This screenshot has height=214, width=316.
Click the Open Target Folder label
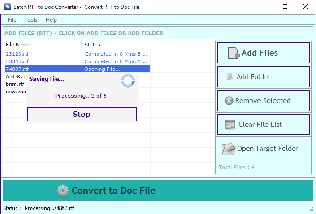[x=267, y=149]
